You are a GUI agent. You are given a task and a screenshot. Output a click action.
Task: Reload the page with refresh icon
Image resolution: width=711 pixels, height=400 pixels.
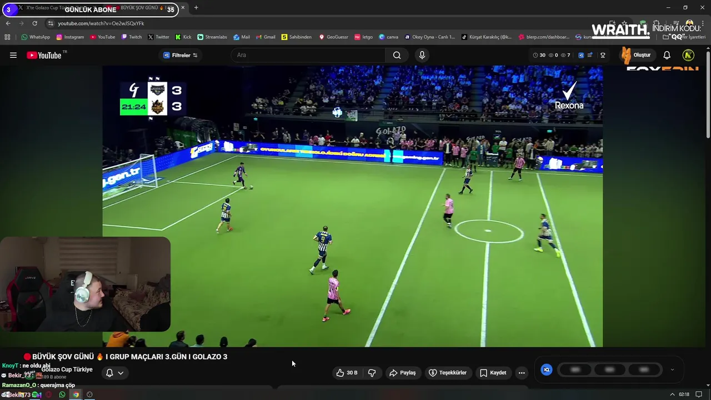click(34, 23)
